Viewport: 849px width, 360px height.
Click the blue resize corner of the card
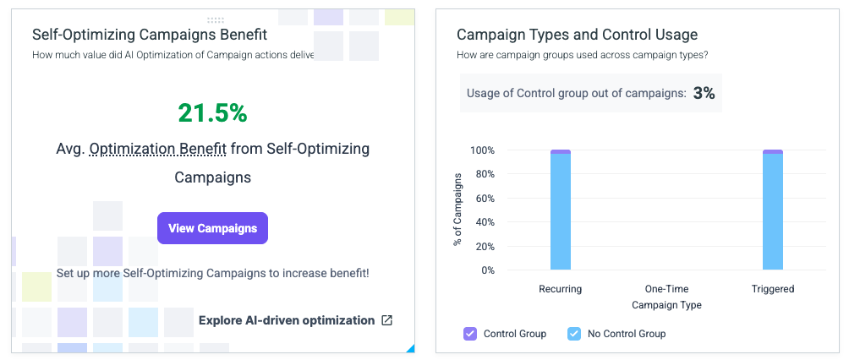point(410,348)
